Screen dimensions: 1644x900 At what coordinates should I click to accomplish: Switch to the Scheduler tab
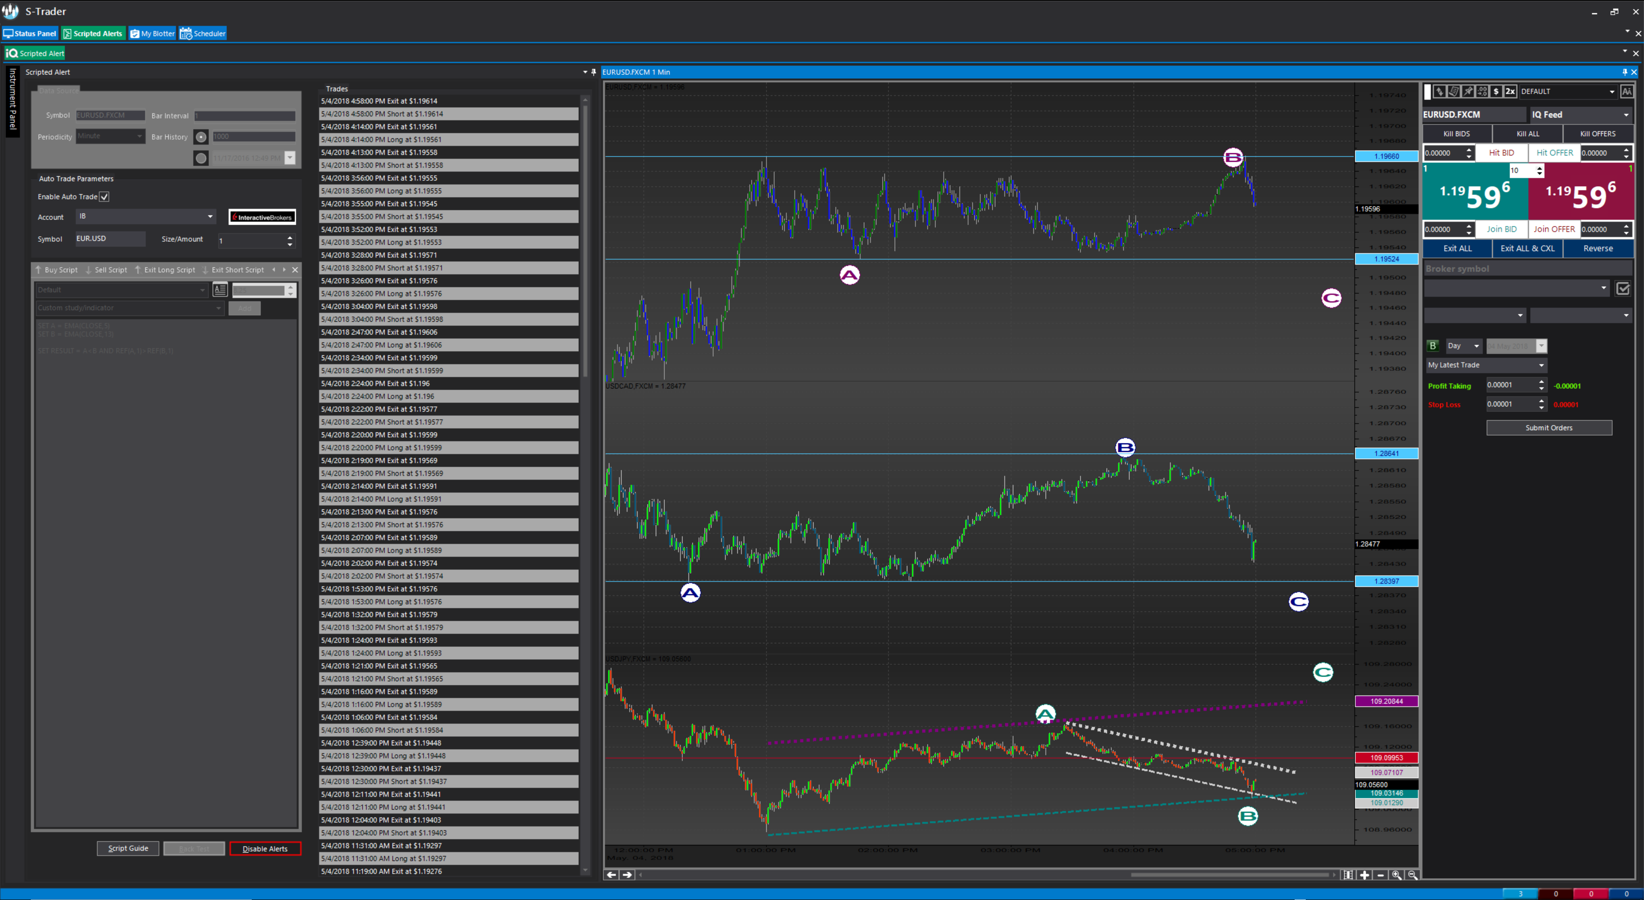[x=203, y=33]
